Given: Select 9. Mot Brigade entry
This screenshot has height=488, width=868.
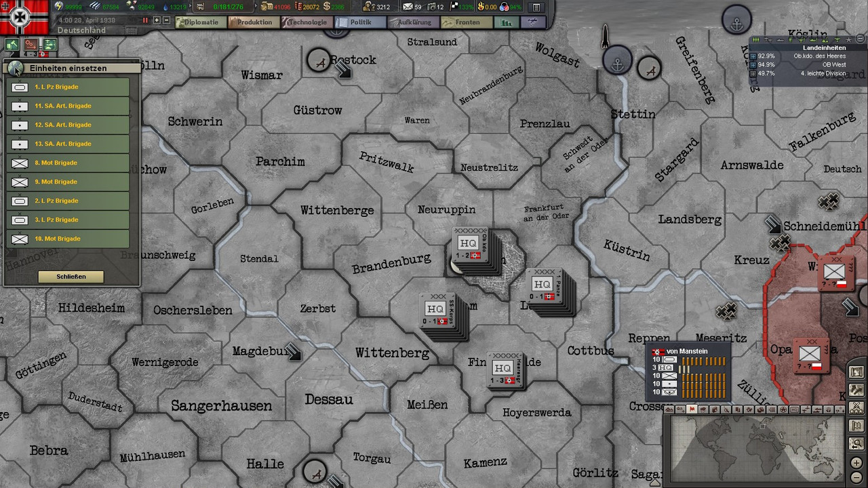Looking at the screenshot, I should 68,182.
